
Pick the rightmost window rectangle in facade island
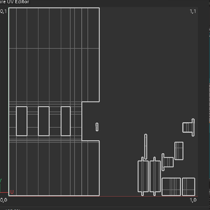(66, 121)
